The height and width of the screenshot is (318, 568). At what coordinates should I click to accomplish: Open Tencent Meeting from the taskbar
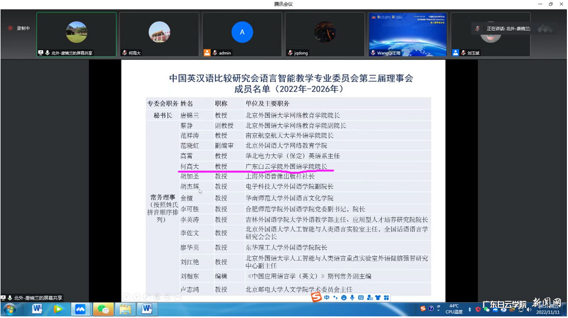(80, 309)
